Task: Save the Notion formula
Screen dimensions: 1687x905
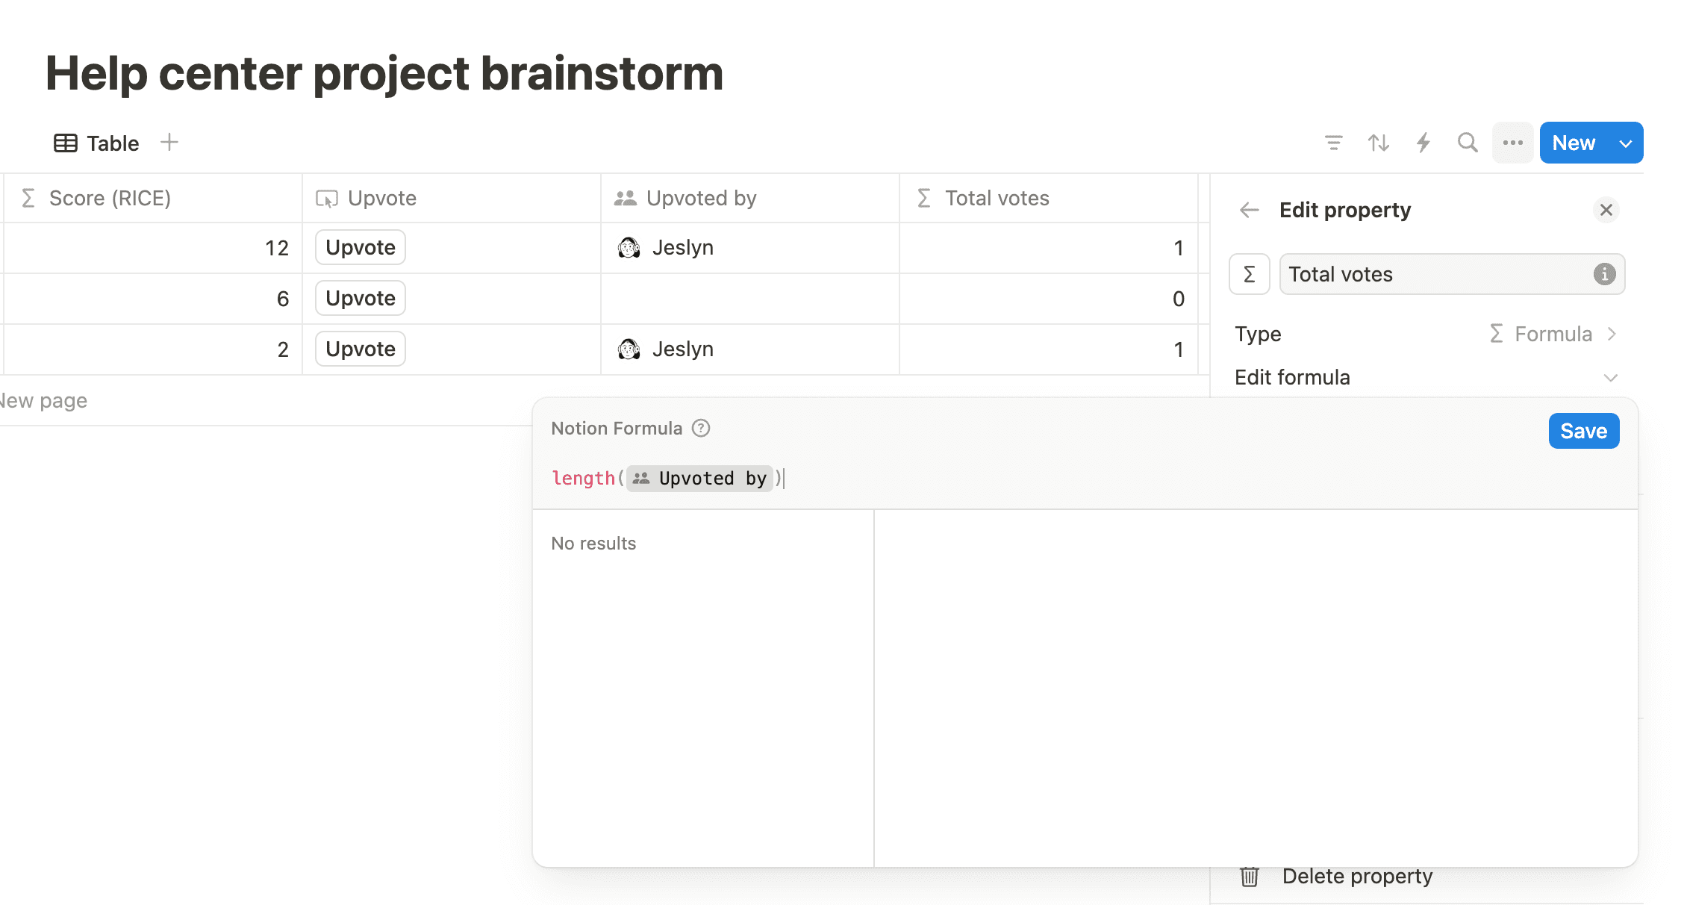Action: point(1583,432)
